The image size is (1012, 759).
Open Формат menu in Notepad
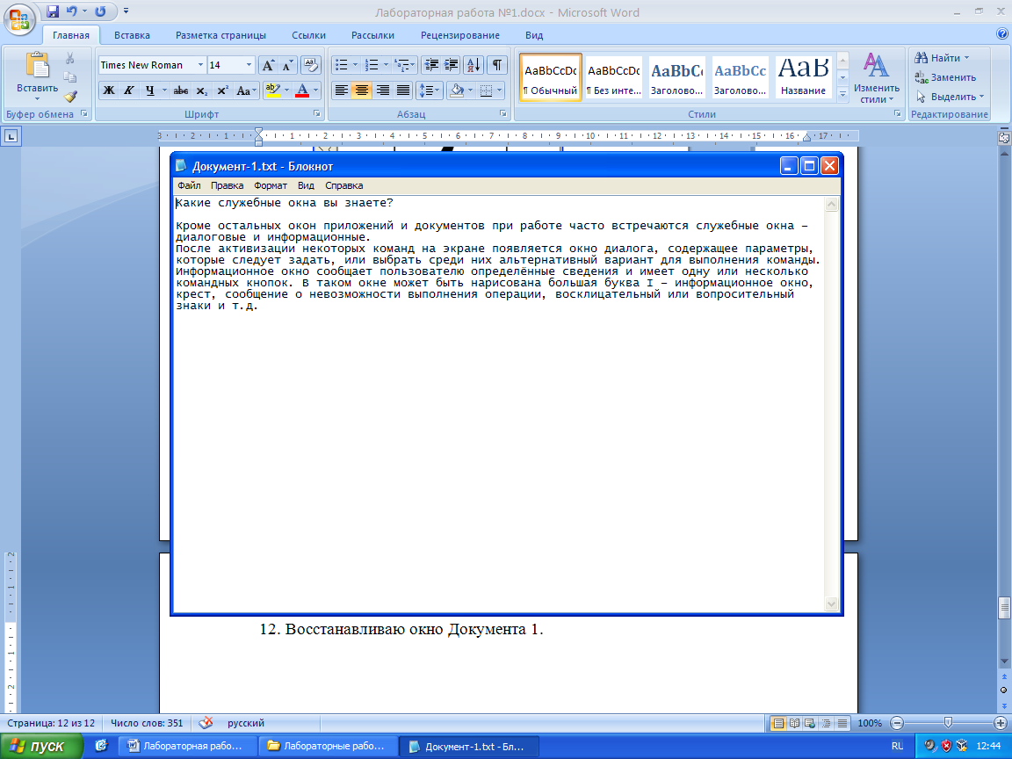[x=271, y=185]
